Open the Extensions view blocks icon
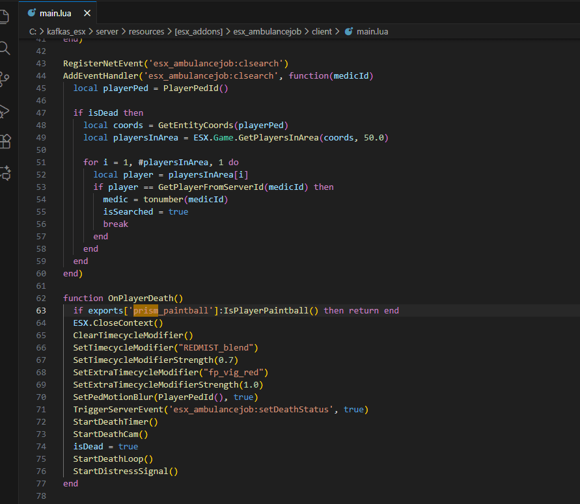The image size is (580, 504). [x=4, y=142]
